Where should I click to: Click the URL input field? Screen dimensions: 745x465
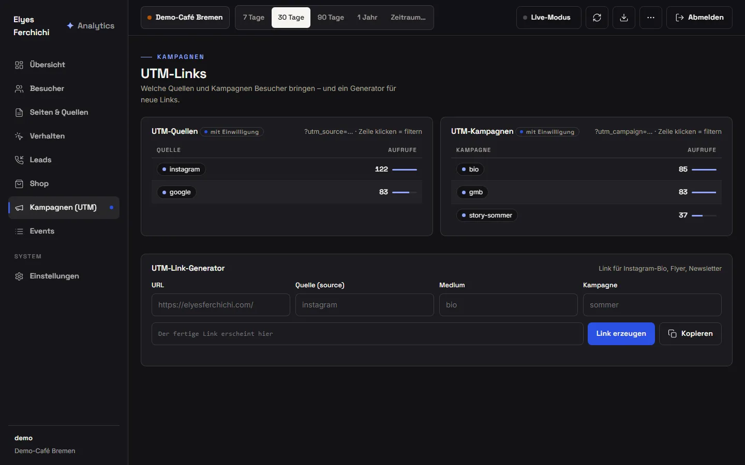(x=221, y=305)
